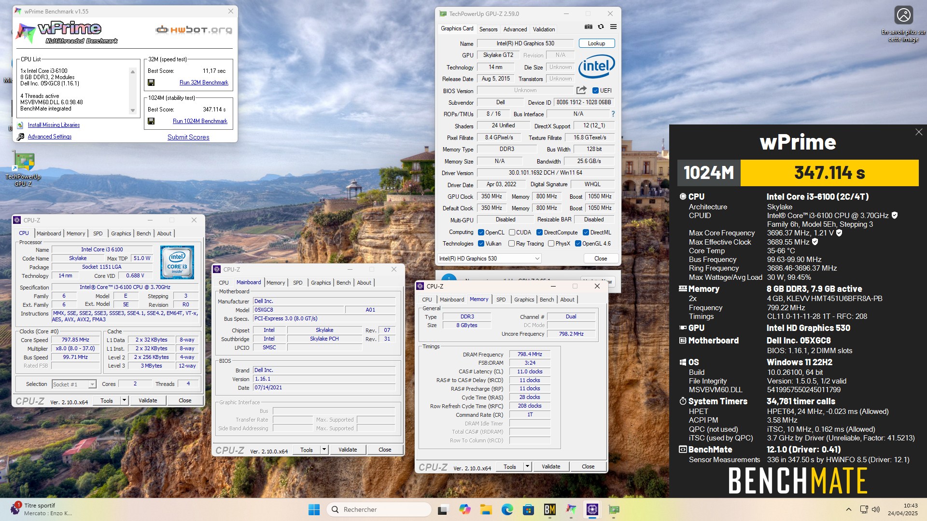Open the Windows Start menu
The height and width of the screenshot is (521, 927).
click(x=314, y=509)
